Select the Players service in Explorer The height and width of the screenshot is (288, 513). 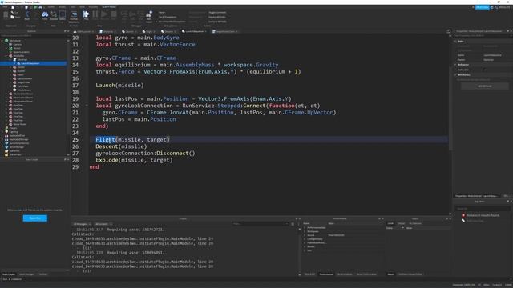[13, 128]
